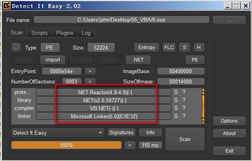Image resolution: width=252 pixels, height=161 pixels.
Task: Click the arrow button next to NumberOfSections
Action: pyautogui.click(x=90, y=81)
